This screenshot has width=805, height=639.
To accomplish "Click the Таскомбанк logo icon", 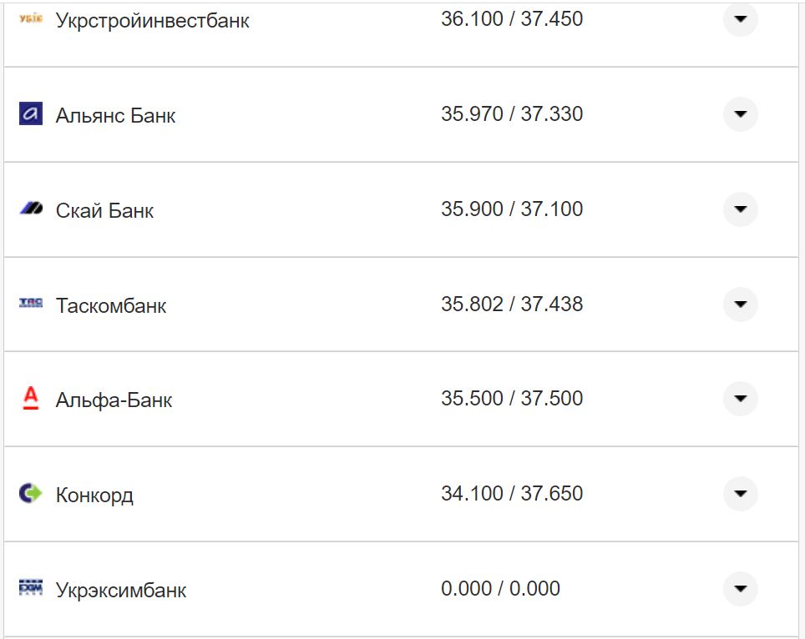I will tap(30, 304).
